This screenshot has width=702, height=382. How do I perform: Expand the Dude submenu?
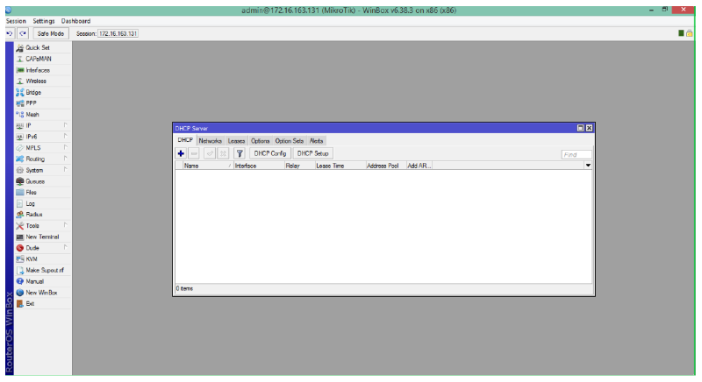pyautogui.click(x=42, y=248)
